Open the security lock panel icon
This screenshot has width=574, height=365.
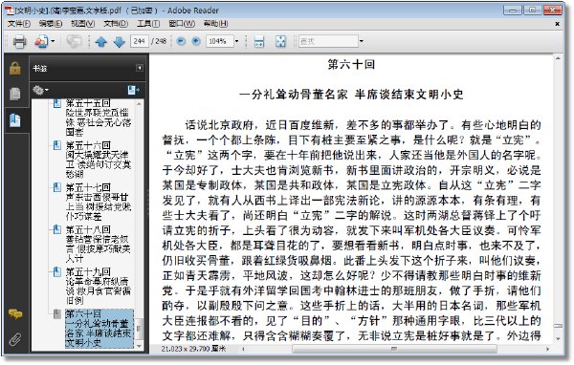(x=15, y=68)
